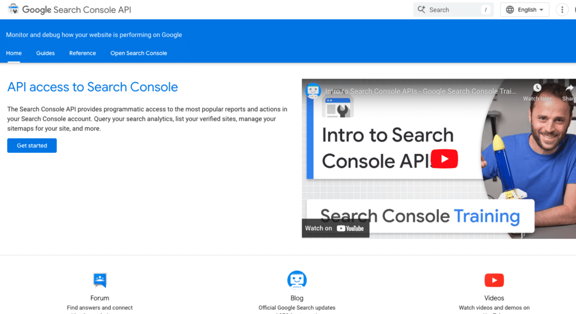576x314 pixels.
Task: Click the API access to Search Console heading
Action: tap(93, 87)
